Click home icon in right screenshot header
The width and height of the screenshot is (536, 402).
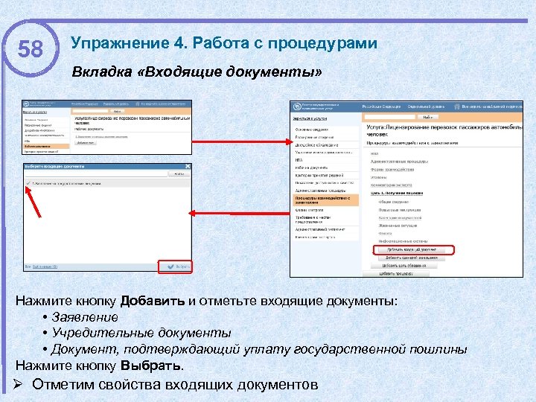[456, 106]
